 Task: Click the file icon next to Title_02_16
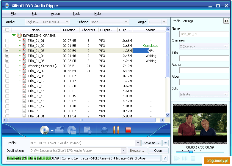(x=24, y=101)
